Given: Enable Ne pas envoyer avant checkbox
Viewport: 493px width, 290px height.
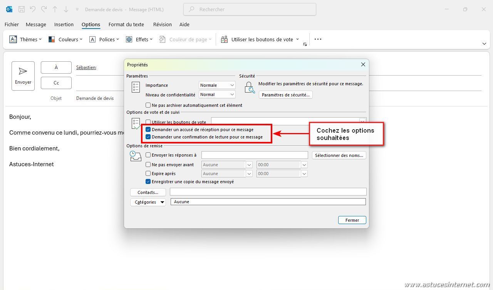Looking at the screenshot, I should point(148,165).
